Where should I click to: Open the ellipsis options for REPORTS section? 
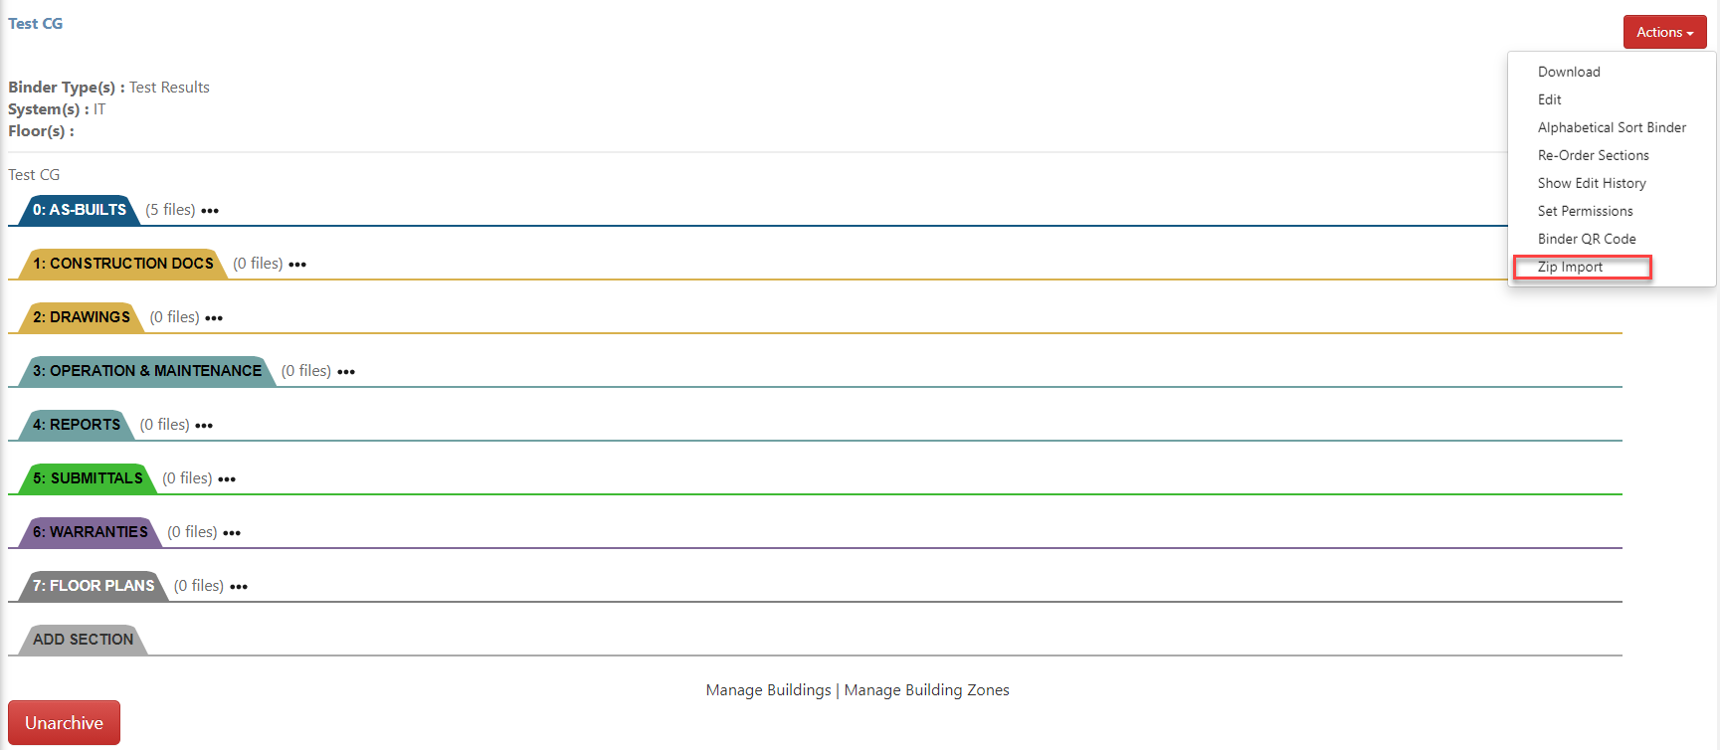click(204, 426)
